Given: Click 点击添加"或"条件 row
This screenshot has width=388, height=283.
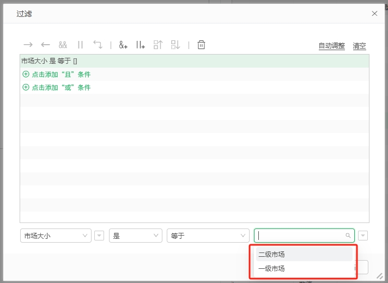Looking at the screenshot, I should (x=60, y=87).
